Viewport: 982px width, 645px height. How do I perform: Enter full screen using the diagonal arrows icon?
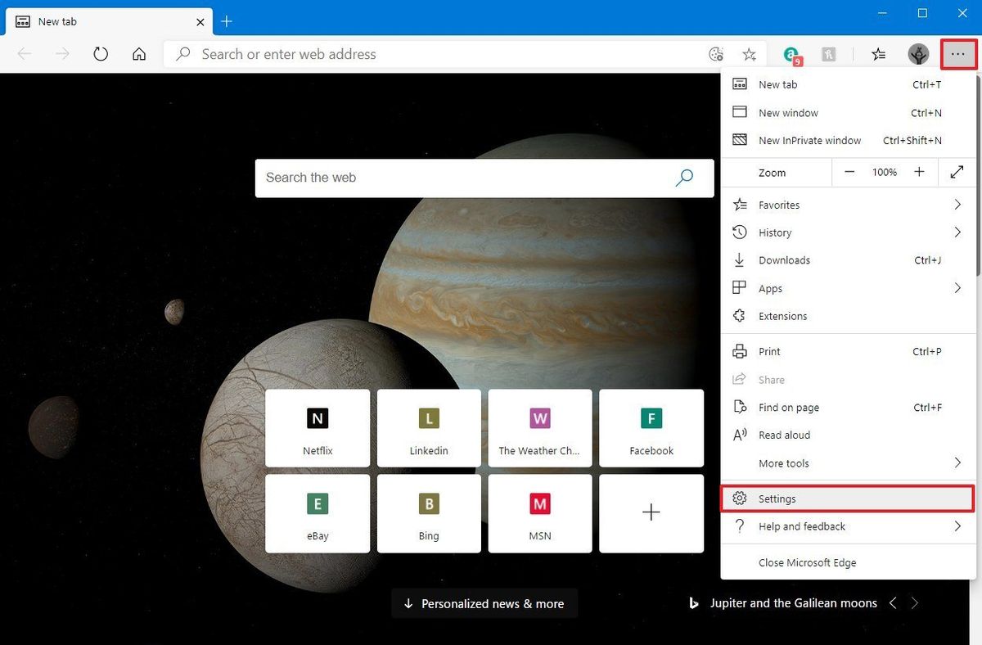click(957, 172)
